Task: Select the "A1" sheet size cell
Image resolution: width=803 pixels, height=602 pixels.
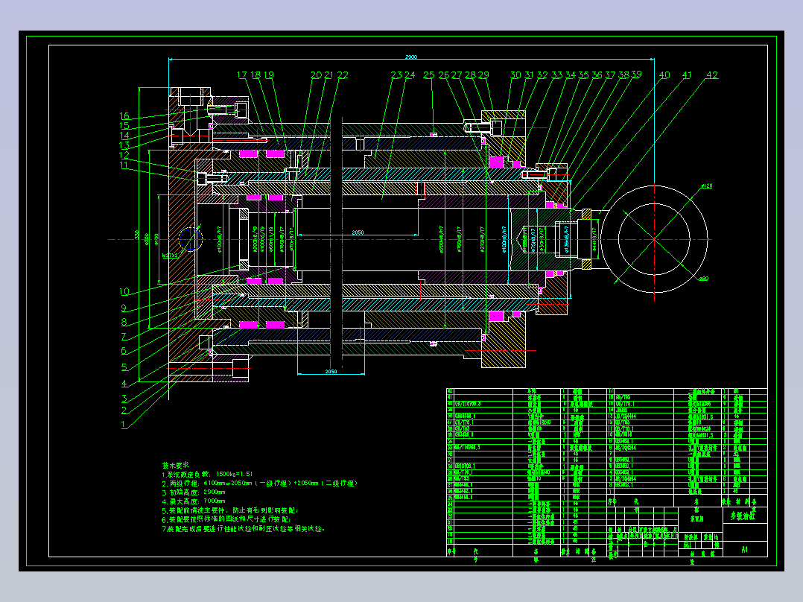Action: point(744,549)
